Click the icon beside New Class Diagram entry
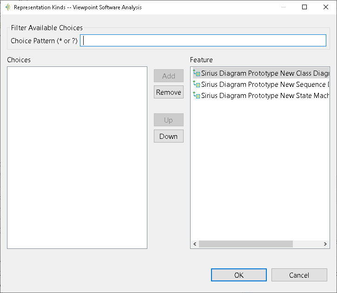This screenshot has width=337, height=293. tap(197, 73)
